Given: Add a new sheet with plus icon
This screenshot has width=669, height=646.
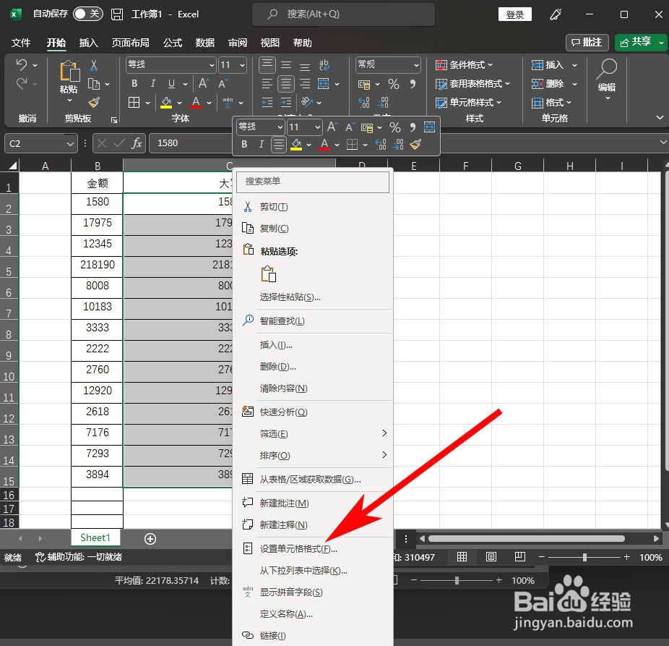Looking at the screenshot, I should [150, 539].
